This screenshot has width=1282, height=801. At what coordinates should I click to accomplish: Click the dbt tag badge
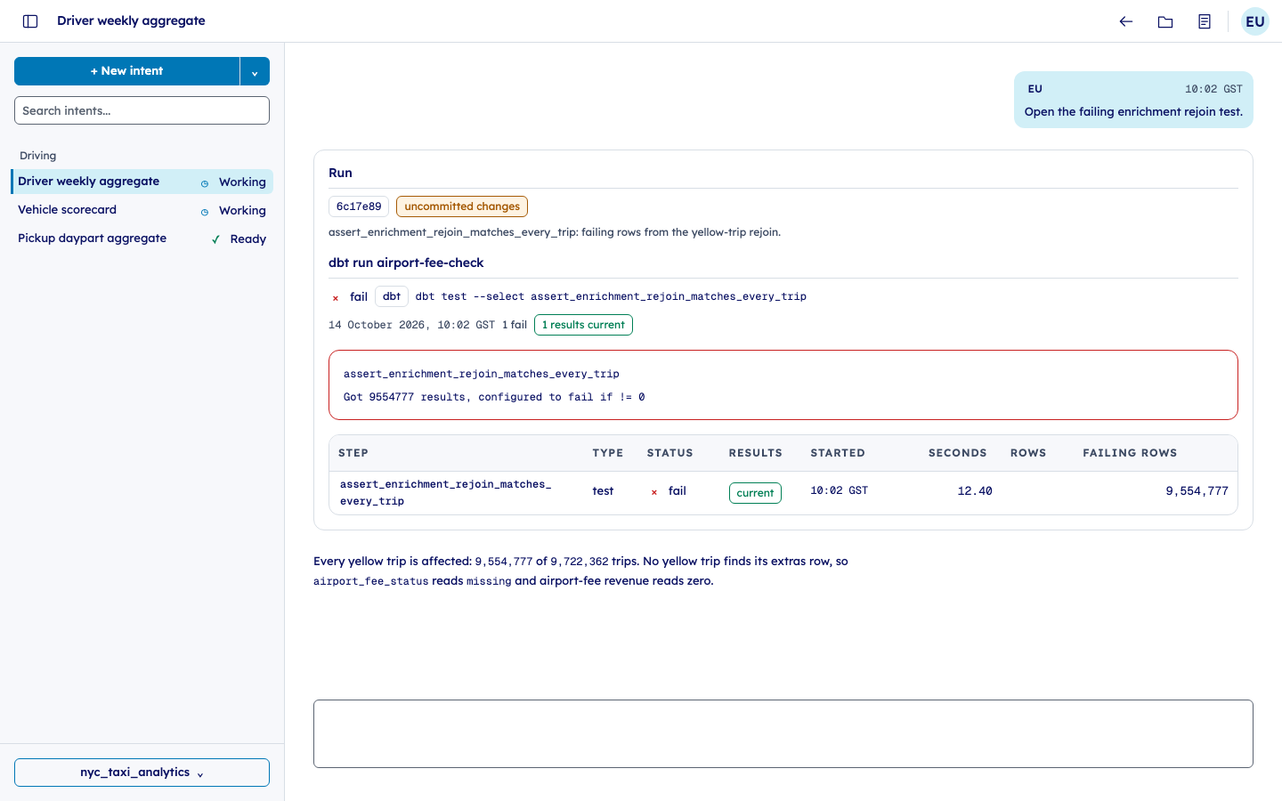point(392,296)
